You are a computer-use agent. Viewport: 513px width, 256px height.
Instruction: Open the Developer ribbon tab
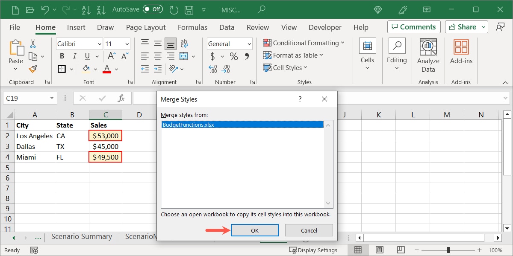pos(325,27)
